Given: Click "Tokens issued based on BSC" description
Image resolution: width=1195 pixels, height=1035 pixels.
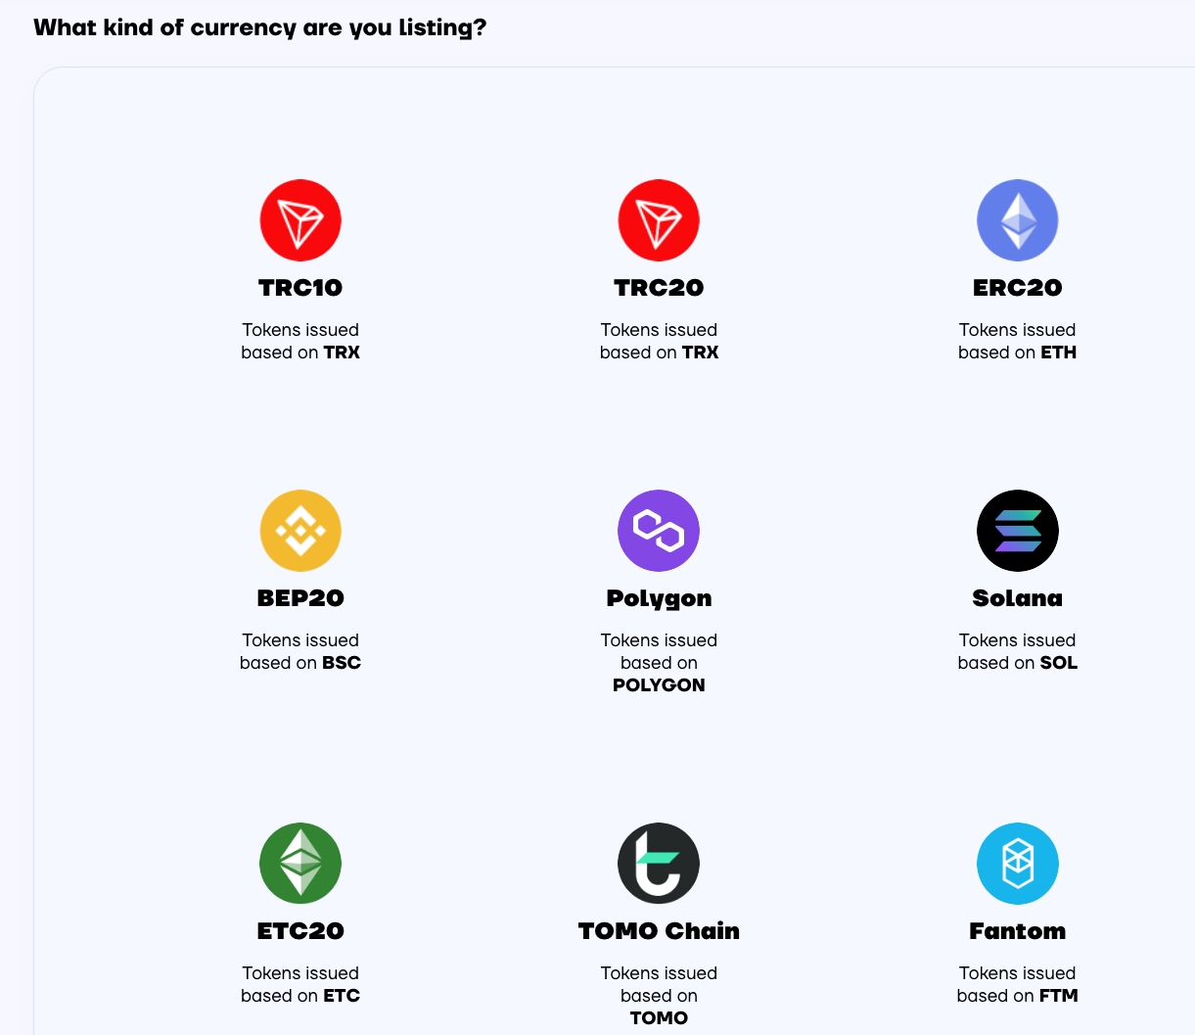Looking at the screenshot, I should pos(300,651).
